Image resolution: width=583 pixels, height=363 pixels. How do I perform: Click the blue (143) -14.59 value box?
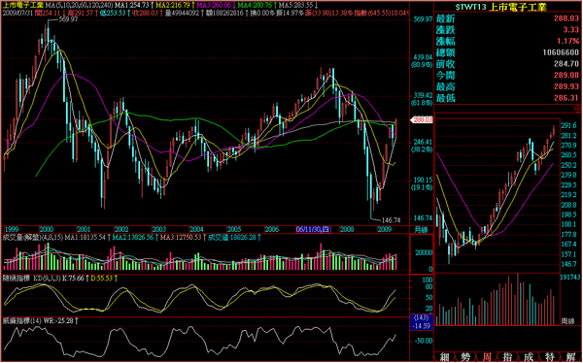tap(422, 322)
